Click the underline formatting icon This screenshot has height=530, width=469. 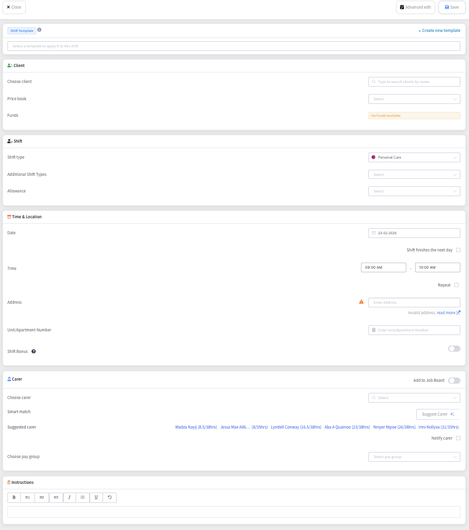(96, 497)
